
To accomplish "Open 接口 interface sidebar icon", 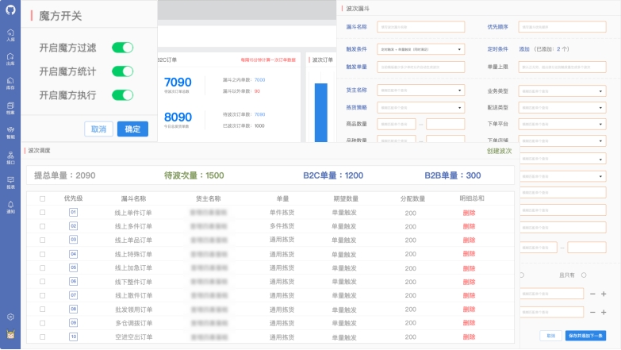I will tap(10, 157).
